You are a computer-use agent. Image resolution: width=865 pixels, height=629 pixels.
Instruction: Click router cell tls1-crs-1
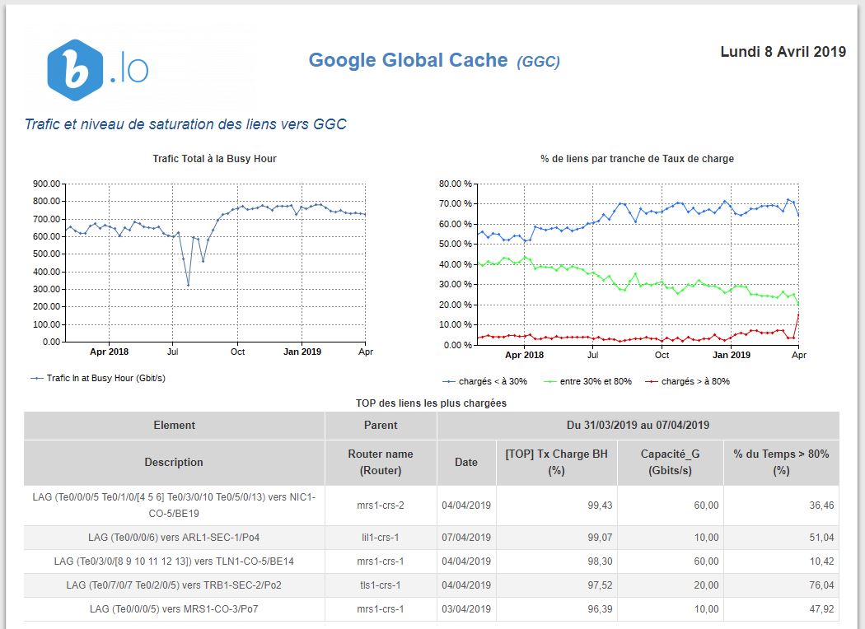pyautogui.click(x=381, y=585)
